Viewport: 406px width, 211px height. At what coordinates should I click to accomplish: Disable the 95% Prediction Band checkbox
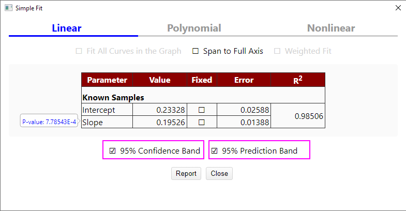point(215,151)
